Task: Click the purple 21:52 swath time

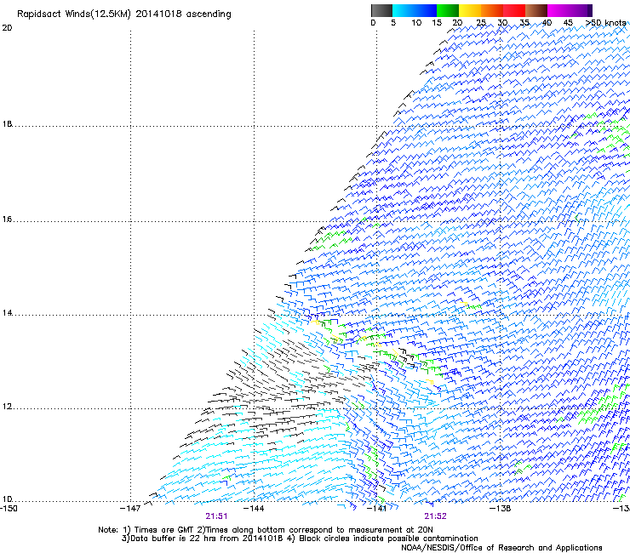Action: coord(436,516)
